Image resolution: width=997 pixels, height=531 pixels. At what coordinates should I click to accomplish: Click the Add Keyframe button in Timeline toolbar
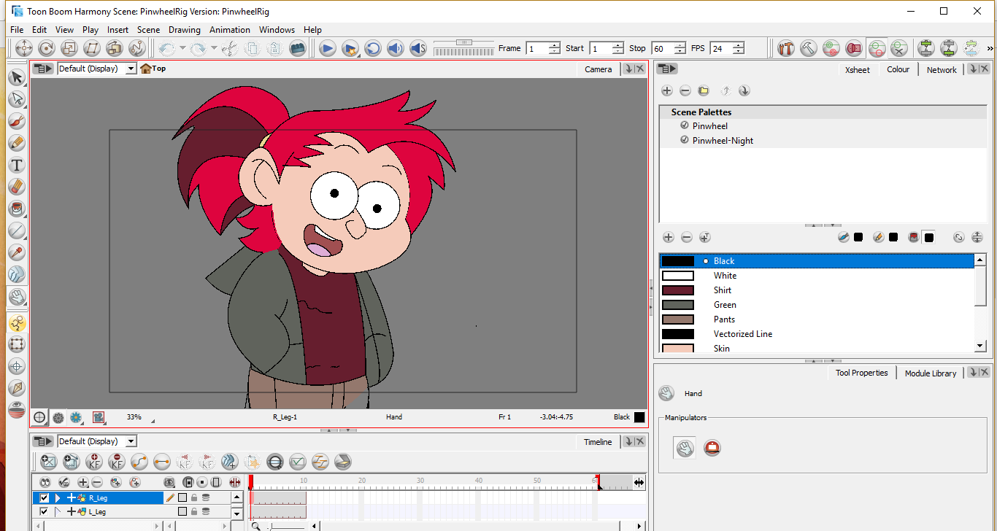94,461
